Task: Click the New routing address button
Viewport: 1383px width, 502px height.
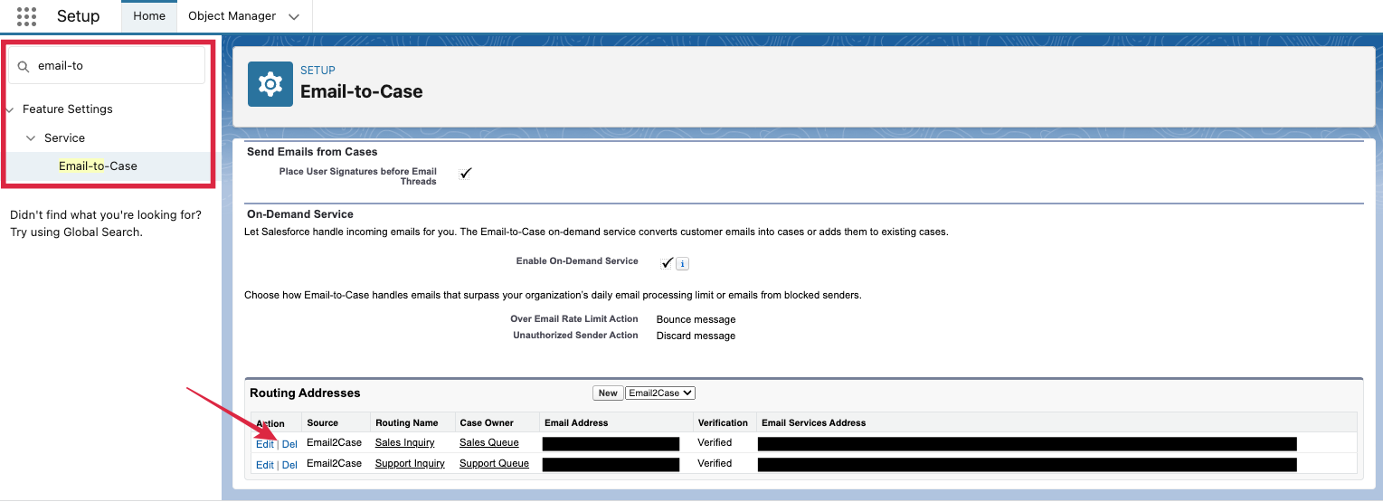Action: [608, 393]
